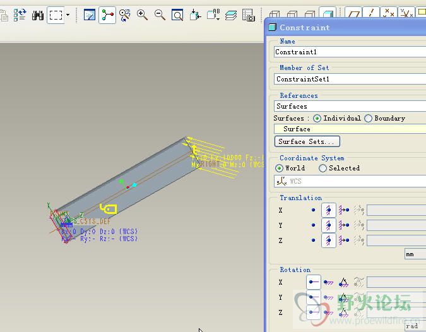Set Translation Y to Free
This screenshot has width=426, height=332.
click(x=313, y=225)
